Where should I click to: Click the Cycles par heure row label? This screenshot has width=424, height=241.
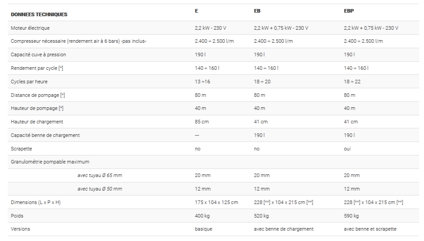(29, 82)
